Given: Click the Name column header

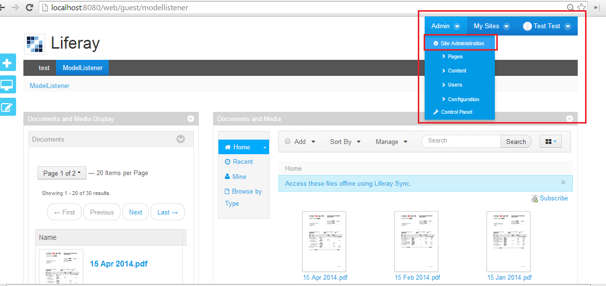Looking at the screenshot, I should tap(48, 237).
